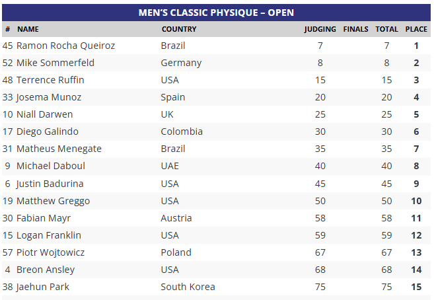Select Piotr Wojtowicz's country Poland
The width and height of the screenshot is (434, 300).
tap(176, 252)
